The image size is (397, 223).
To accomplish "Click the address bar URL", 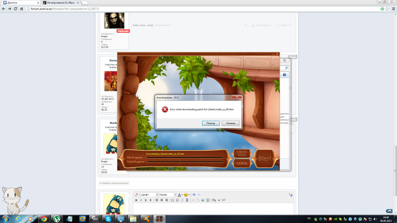I will [65, 9].
